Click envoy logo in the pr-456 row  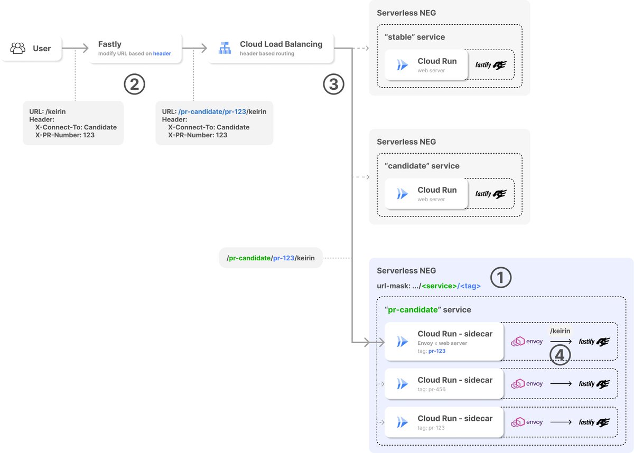tap(527, 384)
